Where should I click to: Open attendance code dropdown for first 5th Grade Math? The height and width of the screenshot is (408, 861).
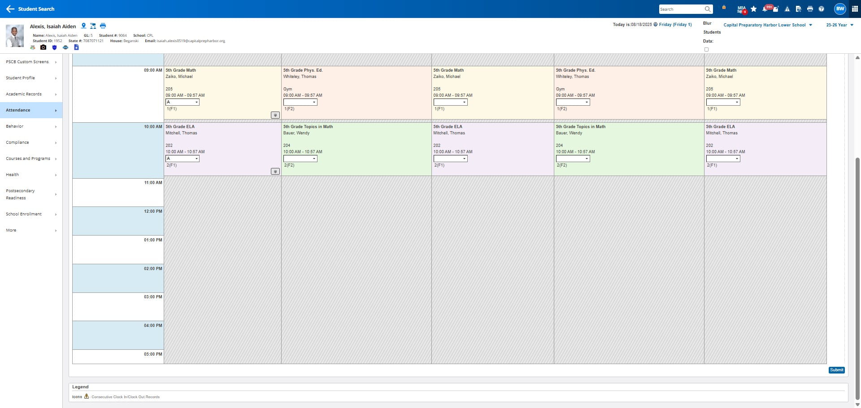pos(183,102)
